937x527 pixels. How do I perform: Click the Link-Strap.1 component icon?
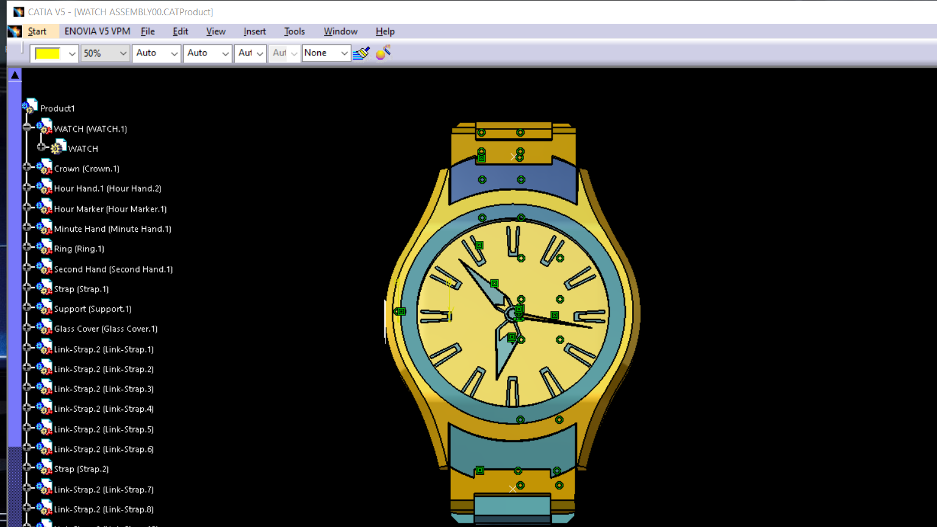pyautogui.click(x=44, y=348)
